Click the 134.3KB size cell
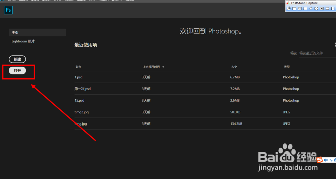The height and width of the screenshot is (179, 336). (x=236, y=123)
